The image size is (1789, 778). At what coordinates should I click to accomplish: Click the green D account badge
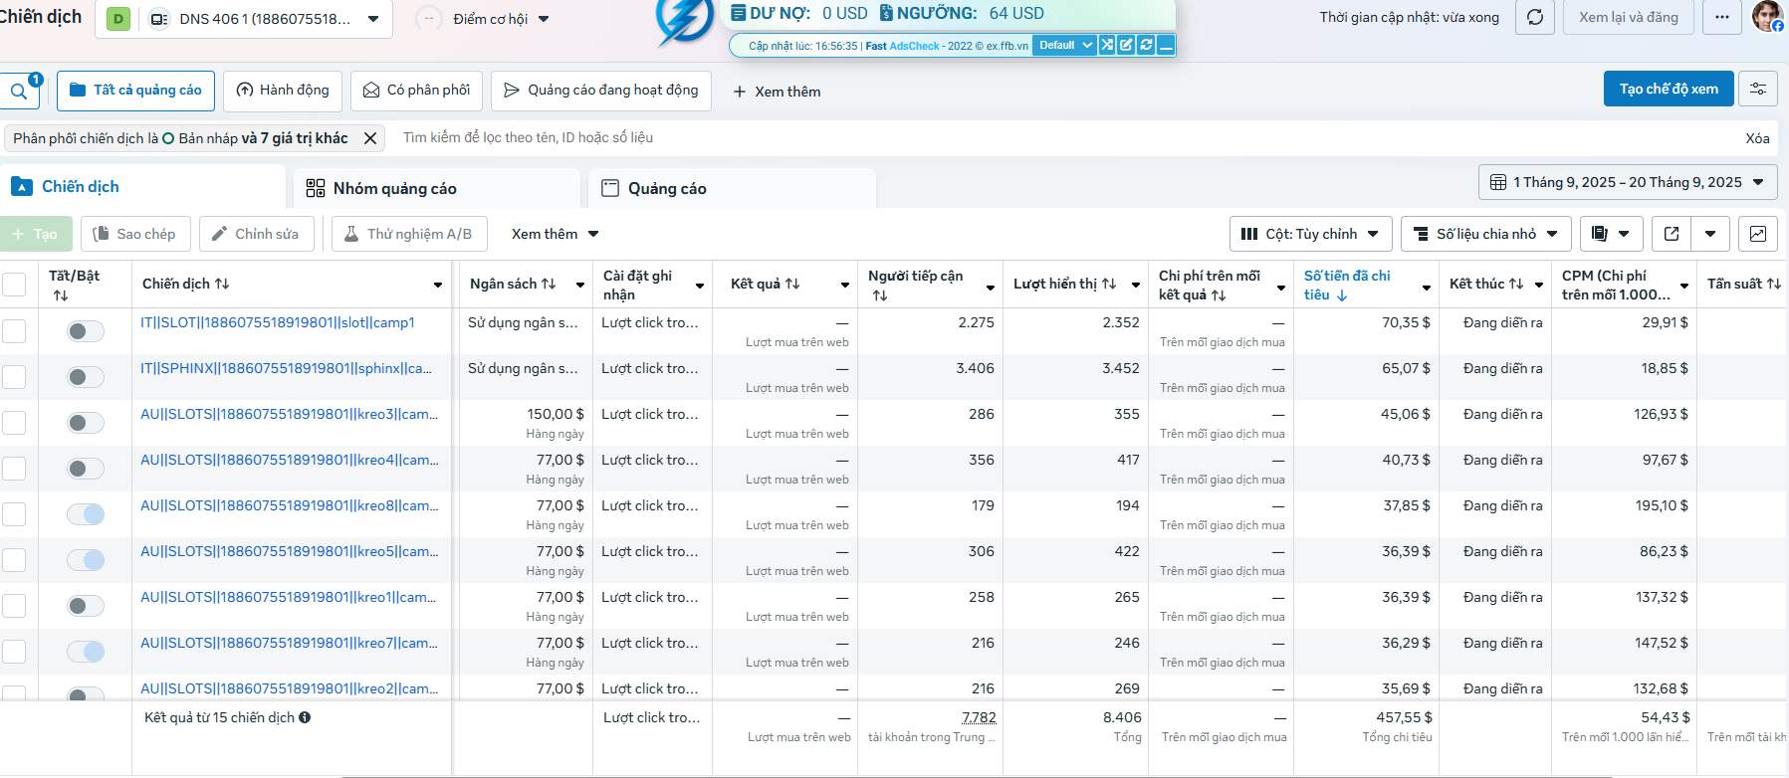tap(118, 19)
